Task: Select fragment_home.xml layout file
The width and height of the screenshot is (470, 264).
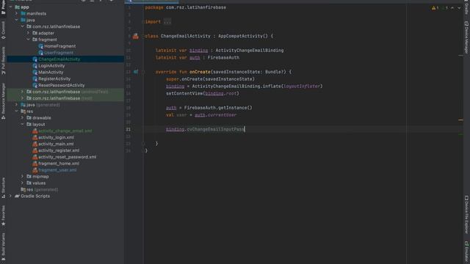Action: pyautogui.click(x=59, y=164)
